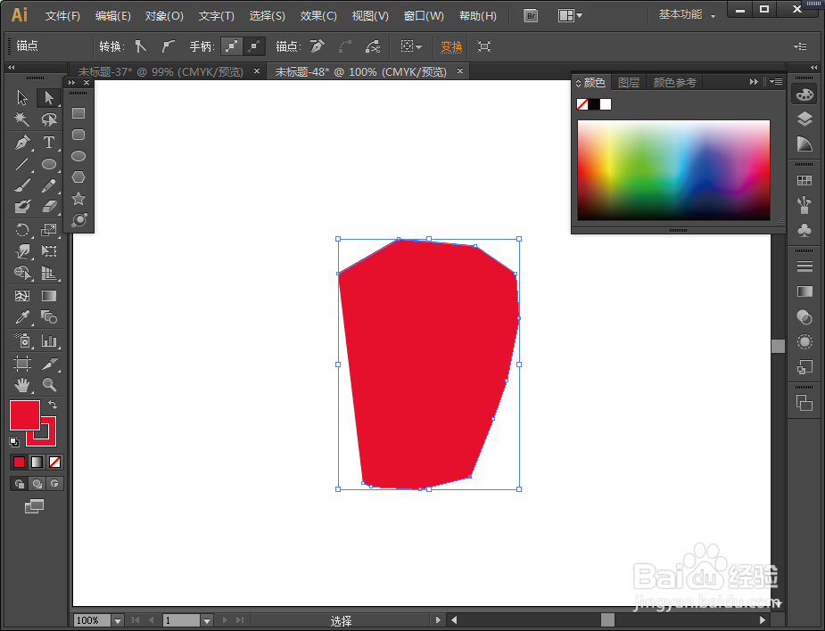Select the Eraser tool
Image resolution: width=825 pixels, height=631 pixels.
(48, 206)
